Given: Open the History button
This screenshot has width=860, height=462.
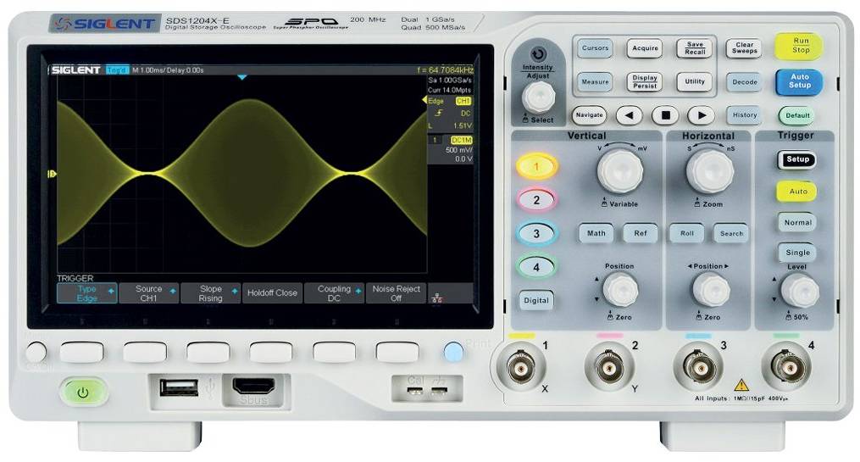Looking at the screenshot, I should pyautogui.click(x=744, y=115).
